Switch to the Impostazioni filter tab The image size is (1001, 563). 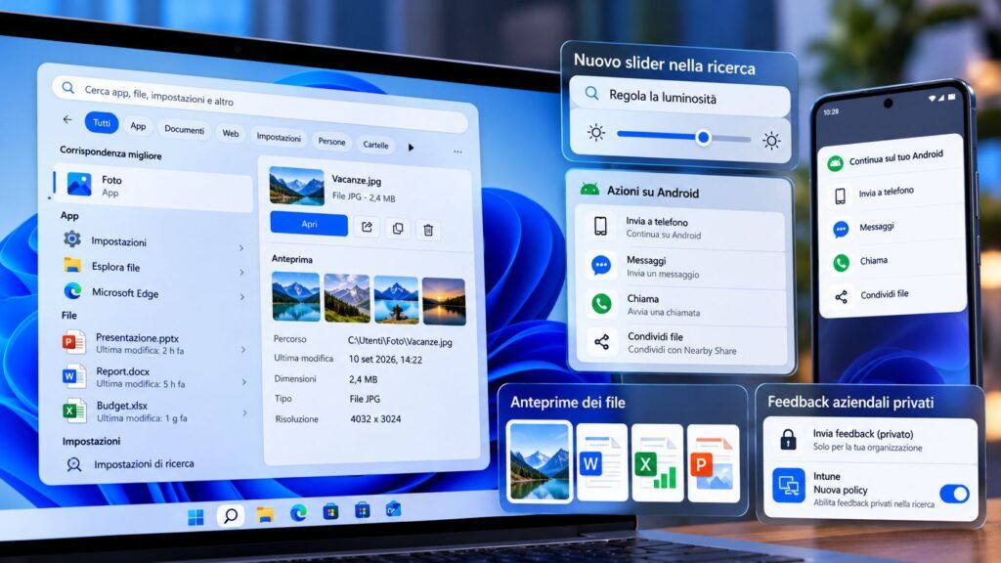tap(279, 137)
